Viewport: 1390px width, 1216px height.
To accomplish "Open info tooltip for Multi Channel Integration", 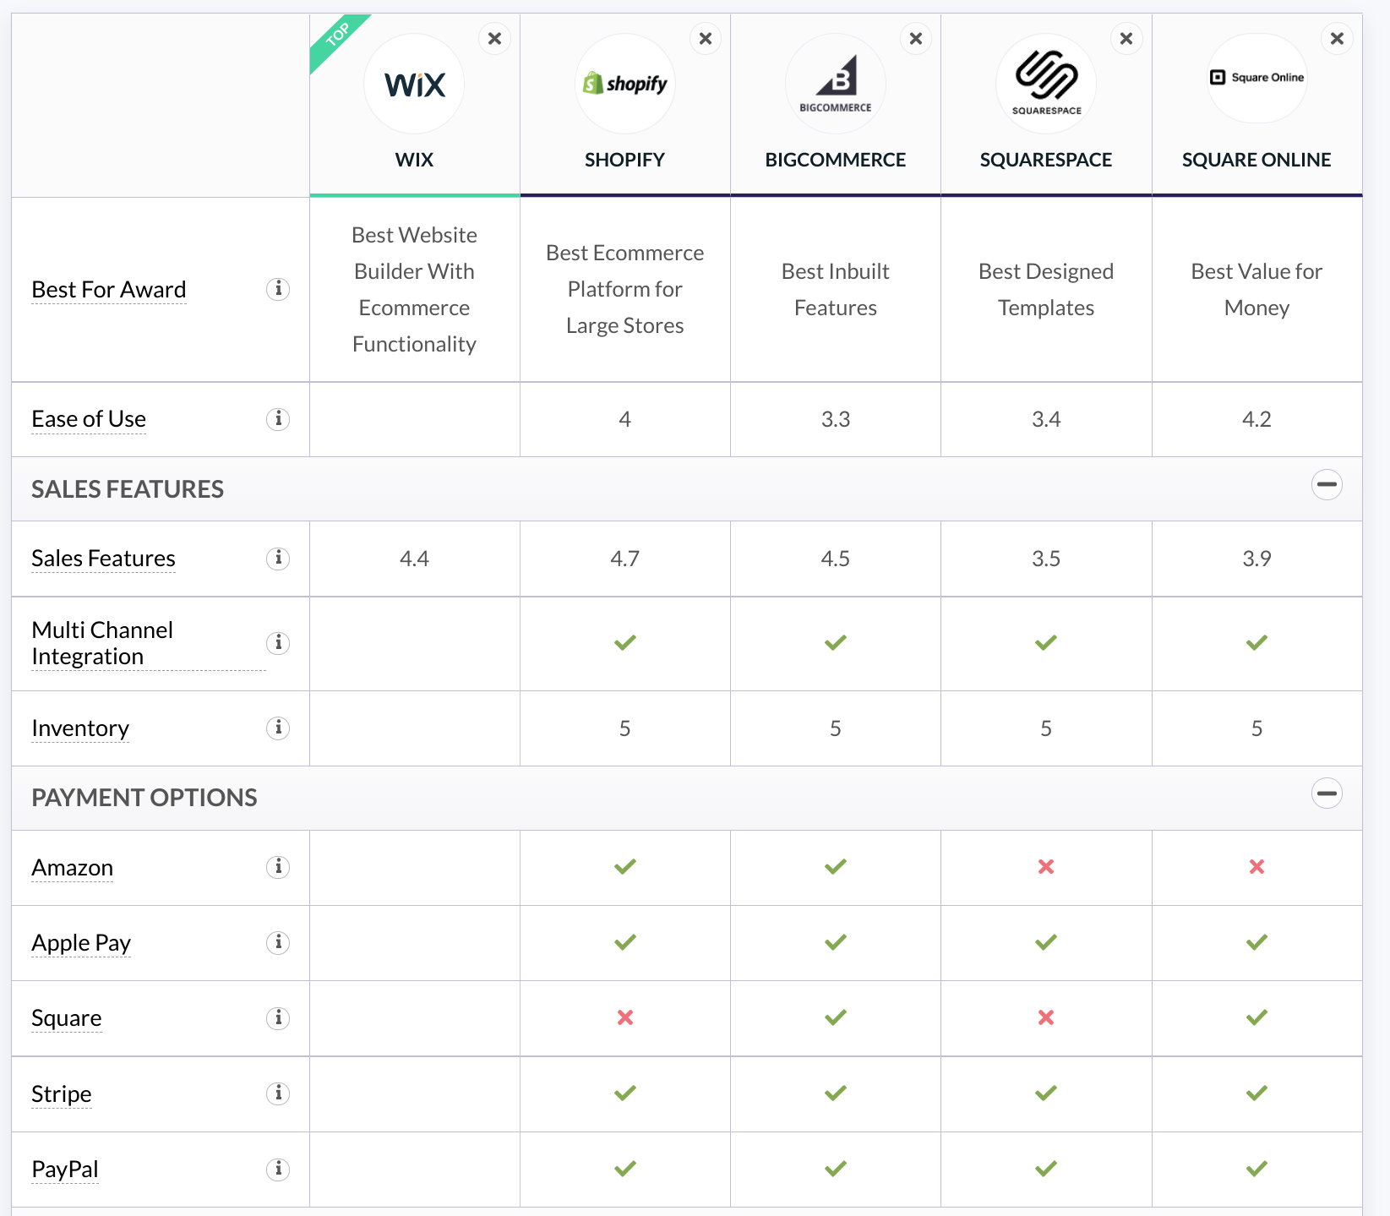I will pos(278,643).
